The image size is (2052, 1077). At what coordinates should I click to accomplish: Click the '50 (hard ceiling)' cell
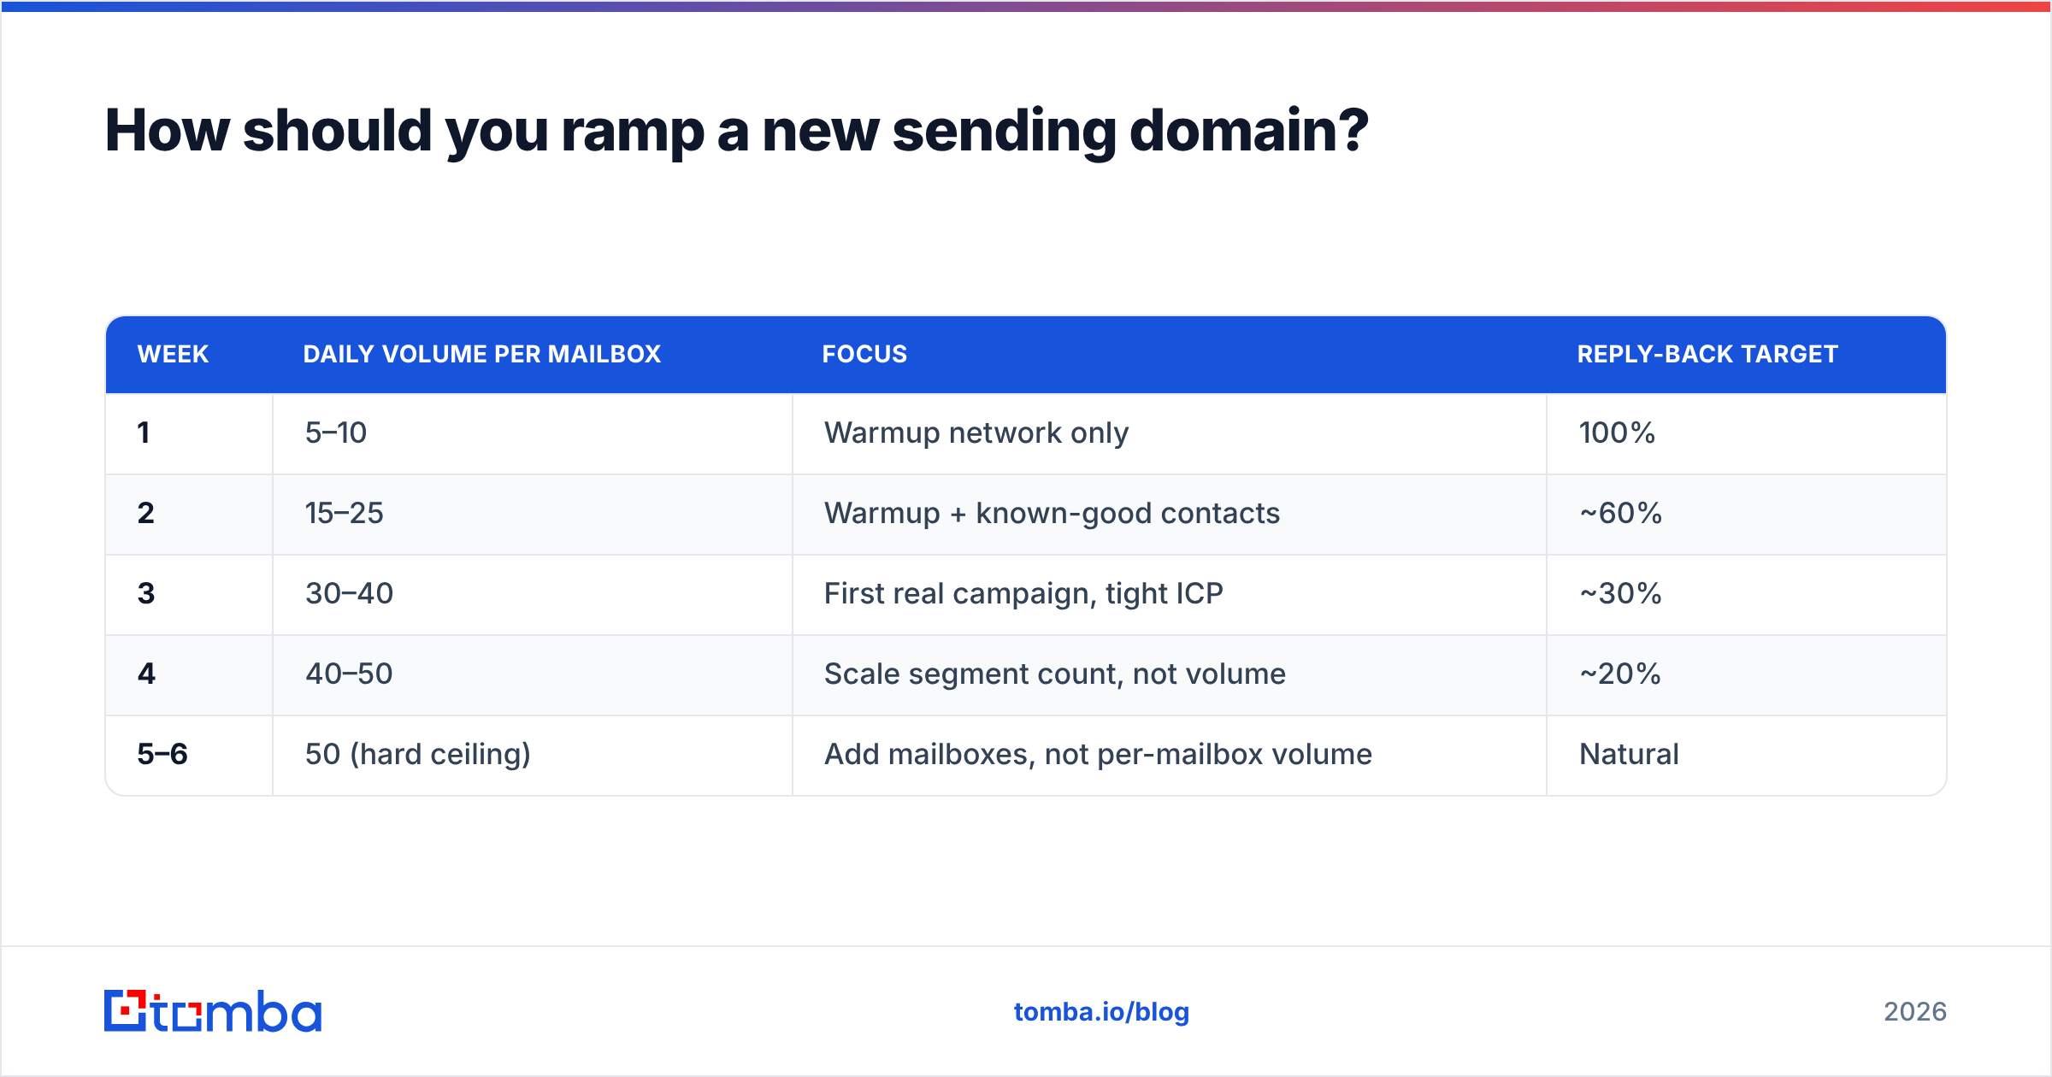tap(533, 756)
